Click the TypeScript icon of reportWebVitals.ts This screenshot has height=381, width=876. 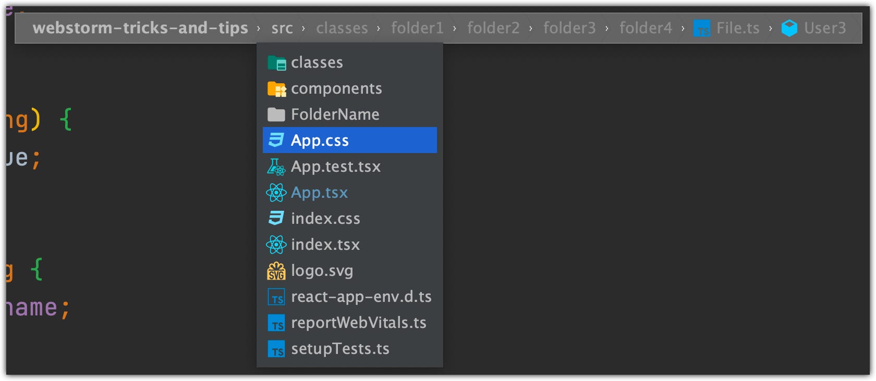[276, 323]
